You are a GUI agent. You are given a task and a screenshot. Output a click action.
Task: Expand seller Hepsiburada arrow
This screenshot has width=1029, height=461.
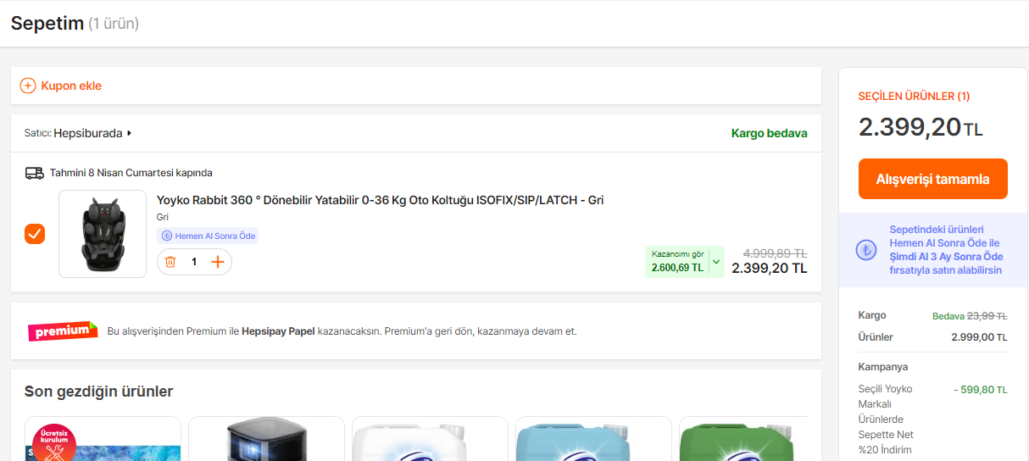pos(130,133)
